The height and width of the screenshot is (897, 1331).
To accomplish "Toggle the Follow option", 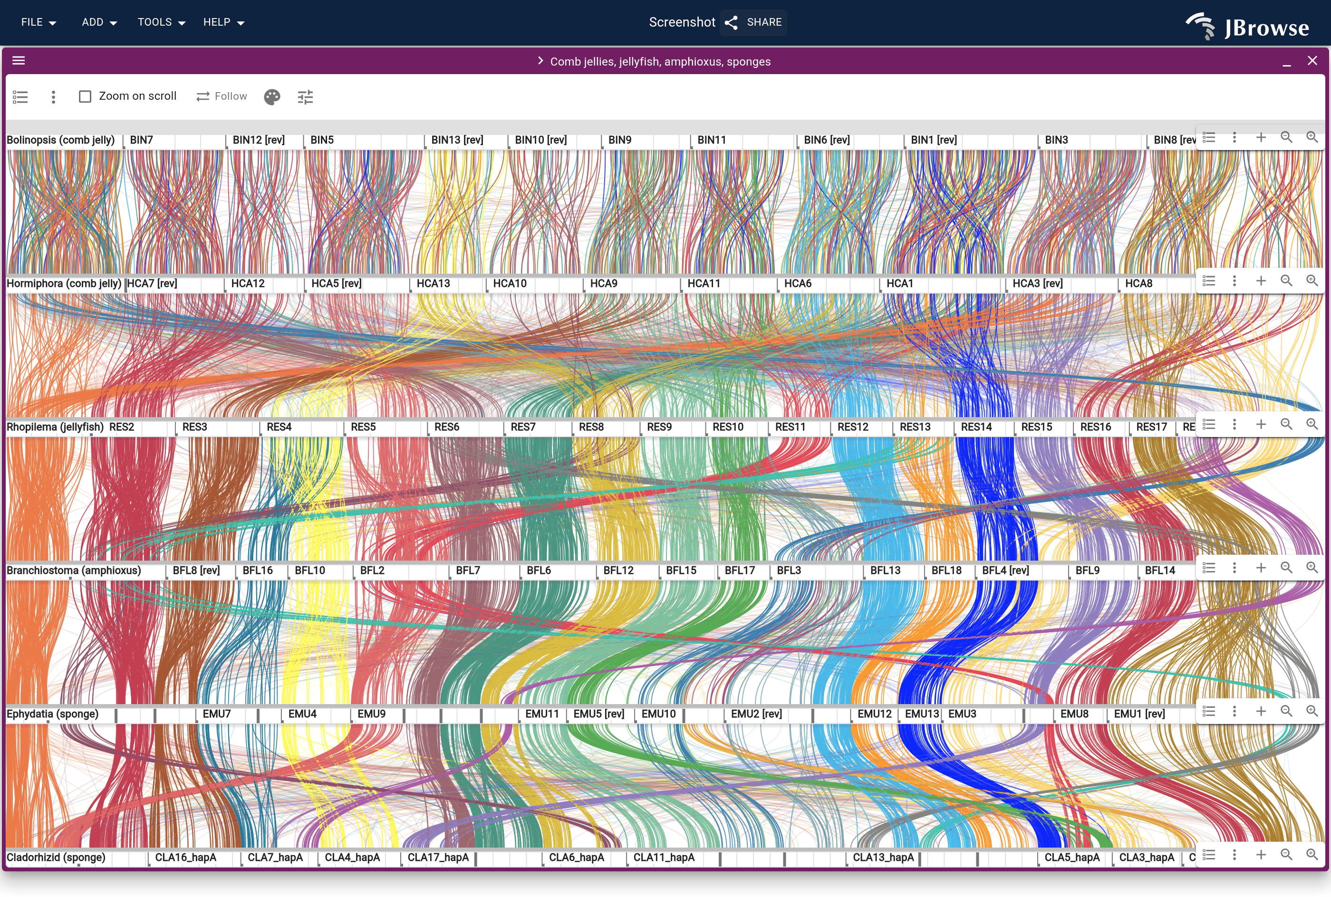I will point(222,96).
